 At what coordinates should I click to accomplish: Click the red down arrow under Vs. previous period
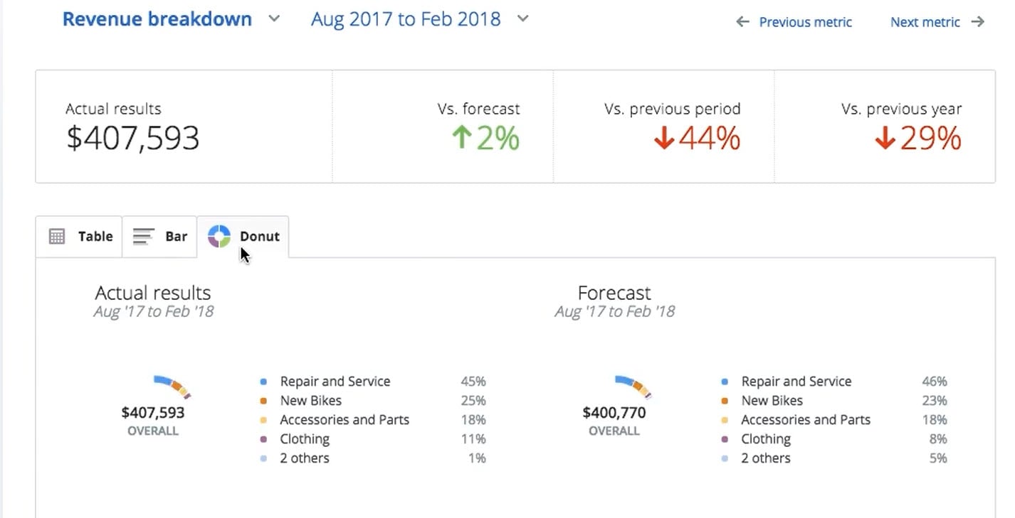pos(663,140)
